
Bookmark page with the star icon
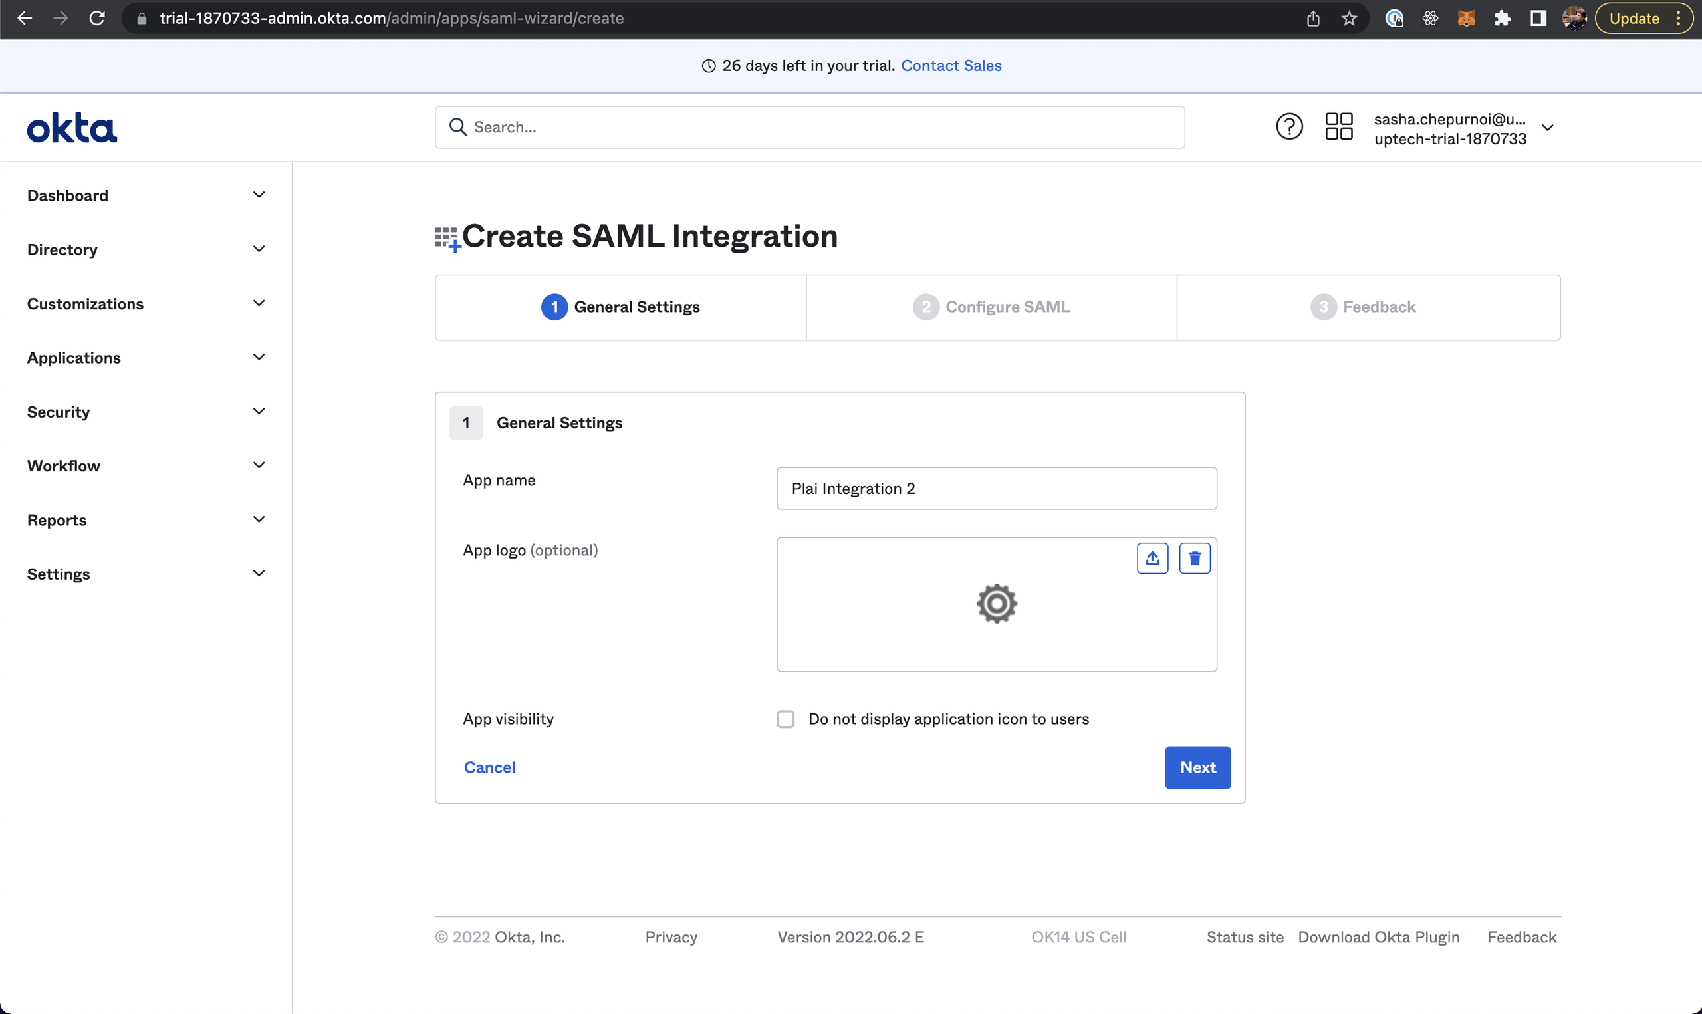click(1348, 19)
